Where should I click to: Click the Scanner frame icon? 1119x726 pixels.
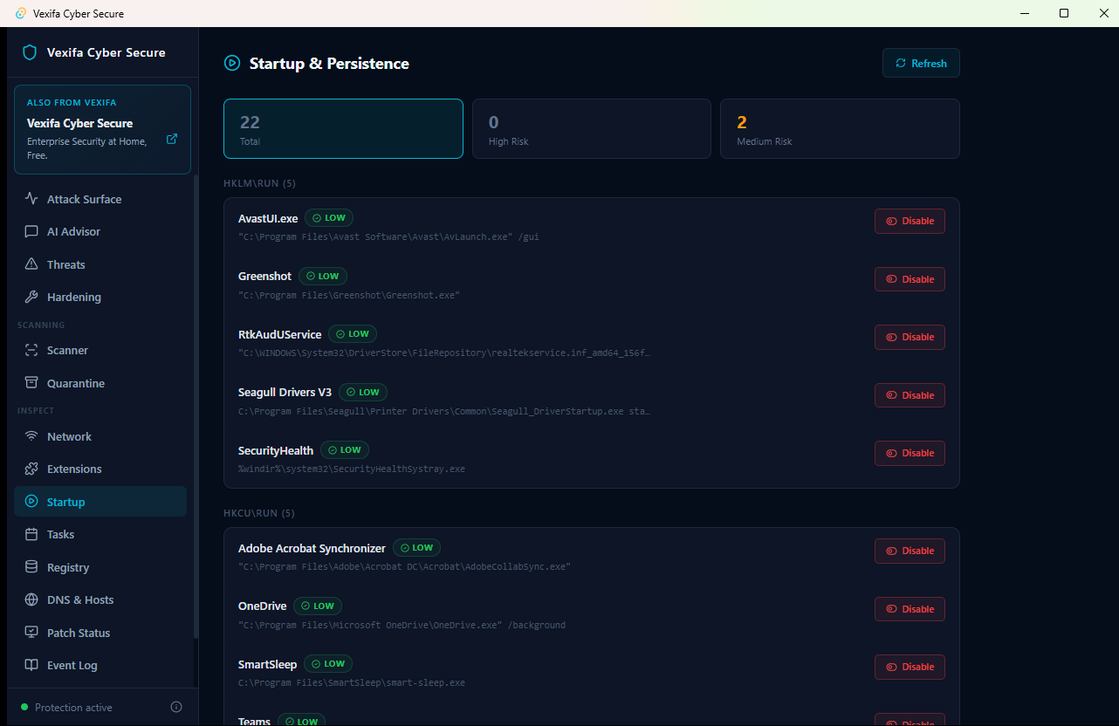click(31, 350)
